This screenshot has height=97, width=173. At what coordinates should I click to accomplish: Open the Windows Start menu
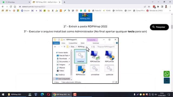[x=3, y=95]
